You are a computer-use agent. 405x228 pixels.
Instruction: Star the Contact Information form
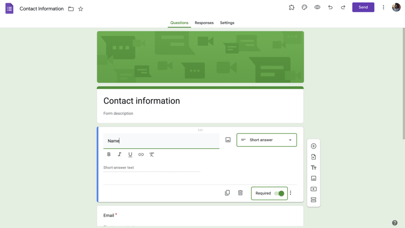(81, 9)
